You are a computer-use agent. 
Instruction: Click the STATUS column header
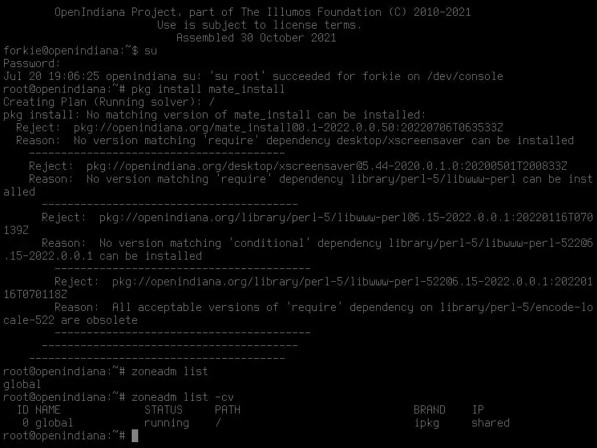(x=163, y=410)
